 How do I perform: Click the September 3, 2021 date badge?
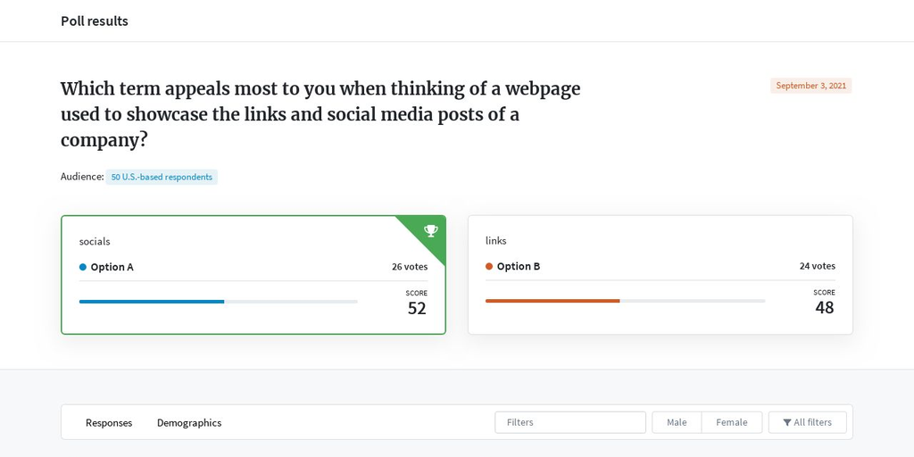[810, 86]
